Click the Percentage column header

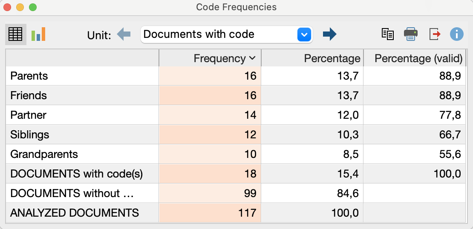(312, 58)
